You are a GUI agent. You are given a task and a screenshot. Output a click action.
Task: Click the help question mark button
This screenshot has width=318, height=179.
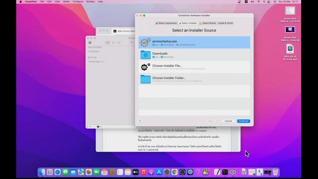pos(140,121)
